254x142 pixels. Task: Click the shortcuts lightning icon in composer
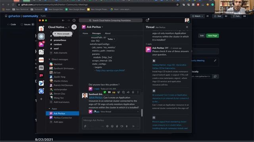tap(85, 126)
